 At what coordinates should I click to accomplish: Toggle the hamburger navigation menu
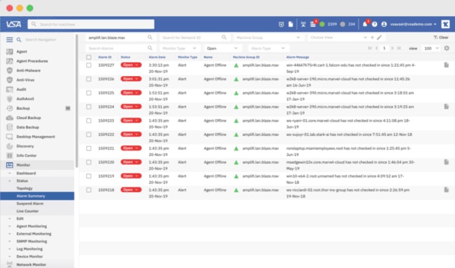click(x=10, y=40)
